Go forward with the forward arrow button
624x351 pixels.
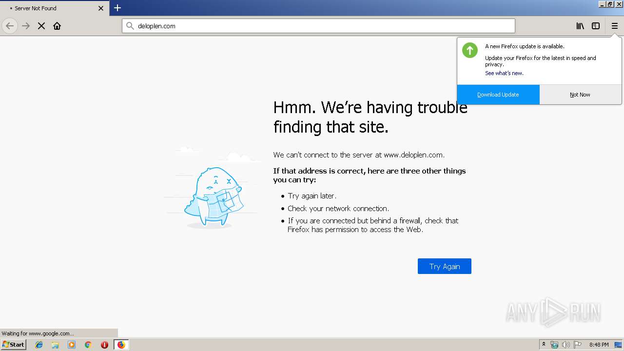26,26
